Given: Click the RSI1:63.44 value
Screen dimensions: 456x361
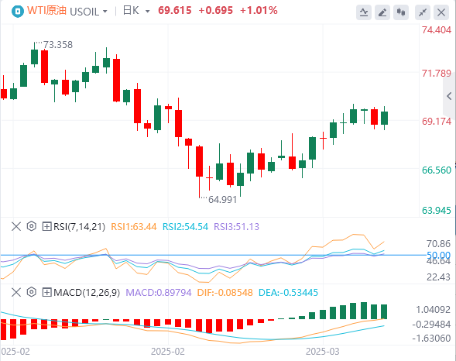Looking at the screenshot, I should click(134, 227).
